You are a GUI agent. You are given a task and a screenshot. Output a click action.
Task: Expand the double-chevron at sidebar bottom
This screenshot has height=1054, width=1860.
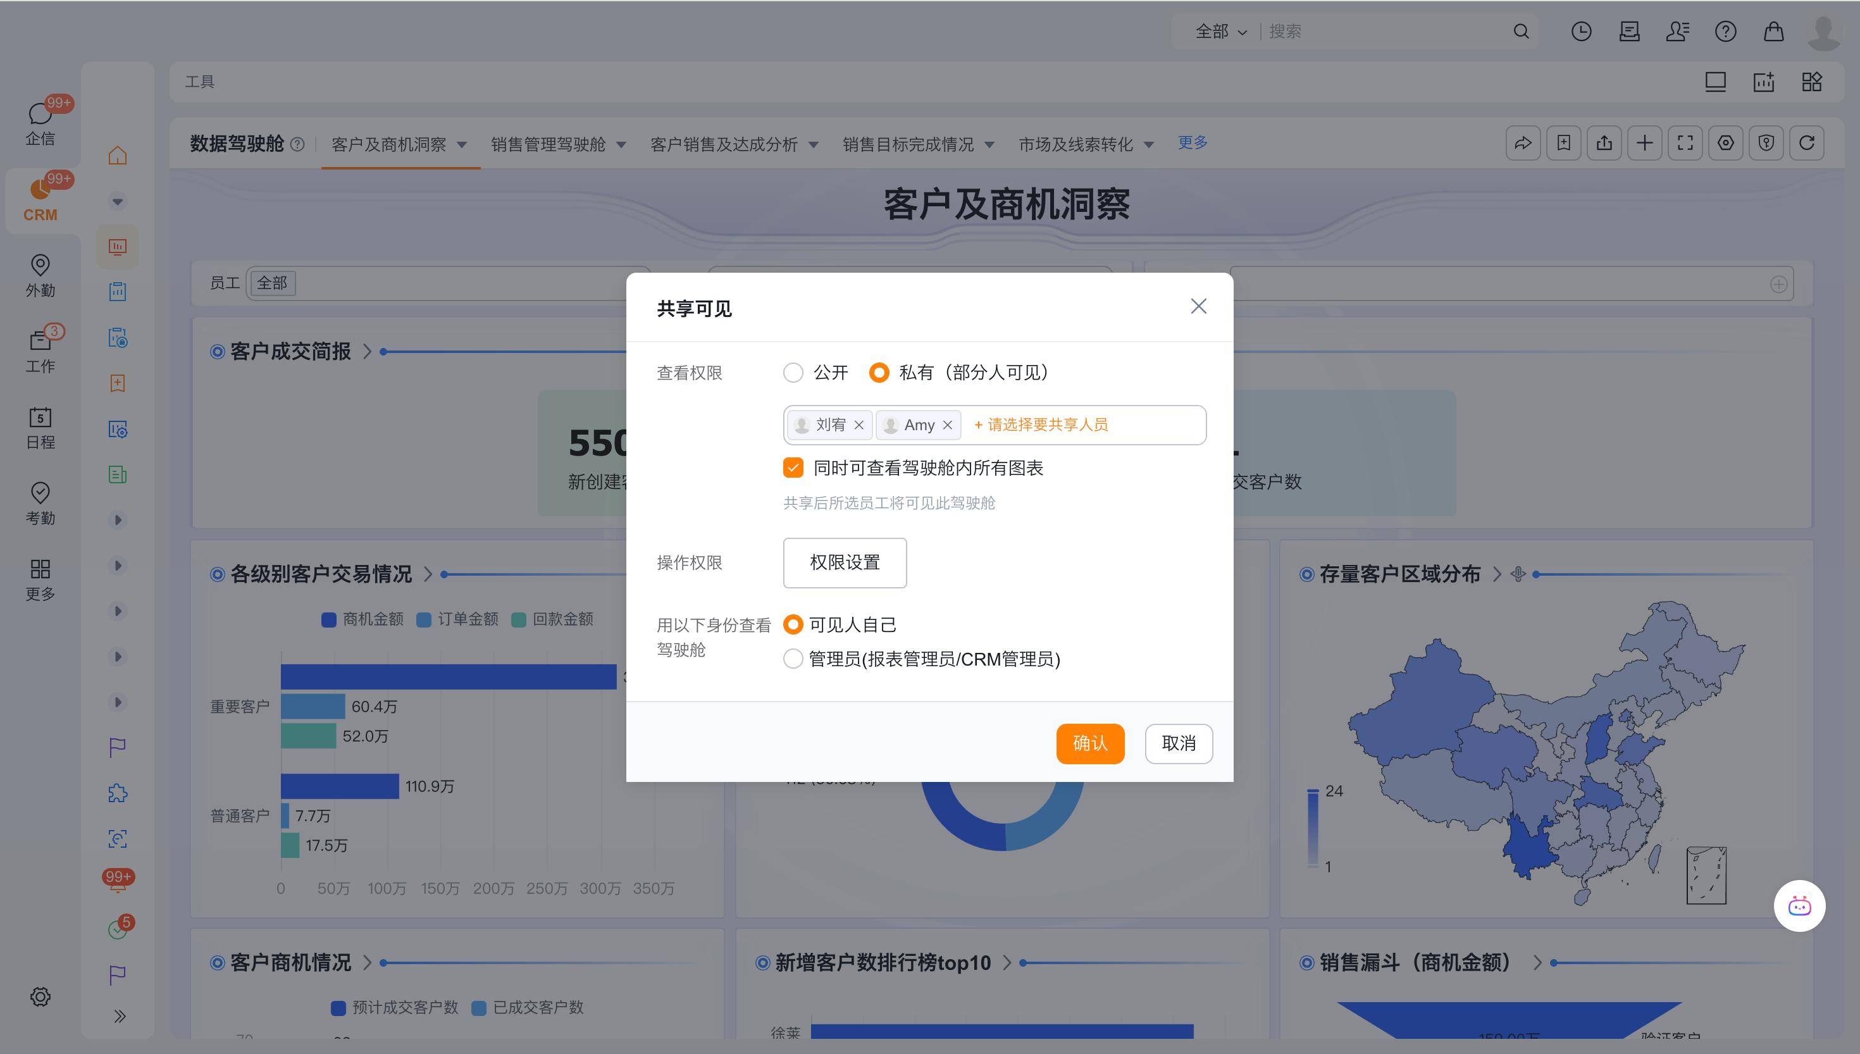120,1016
